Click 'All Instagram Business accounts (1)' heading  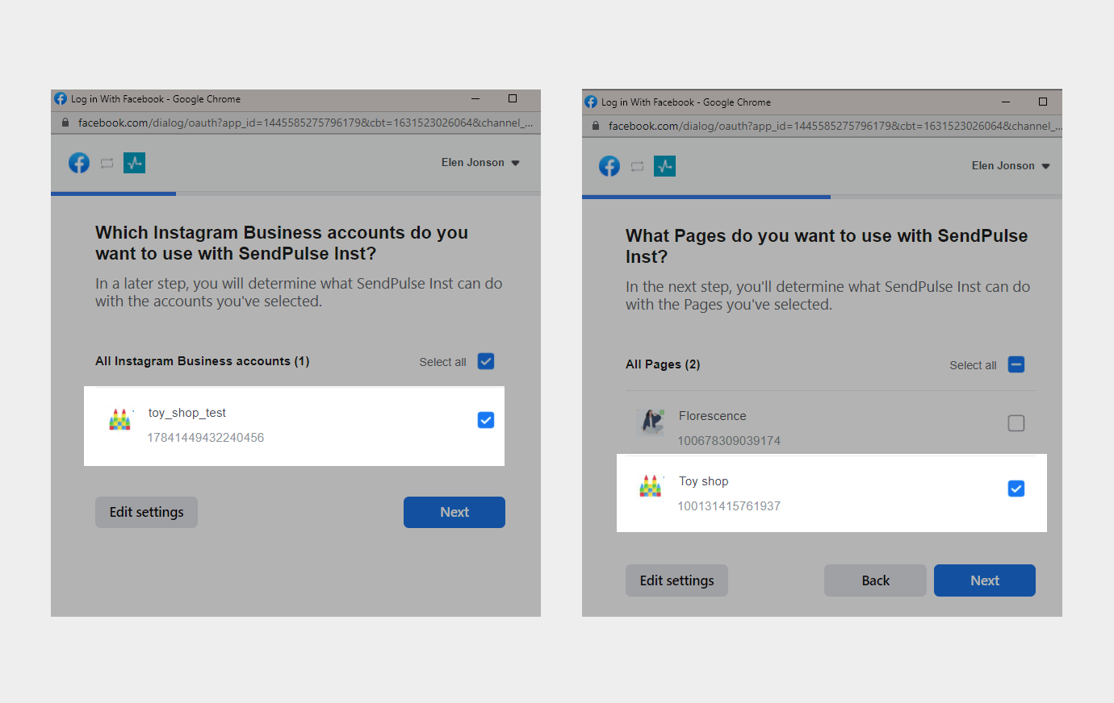pyautogui.click(x=203, y=361)
